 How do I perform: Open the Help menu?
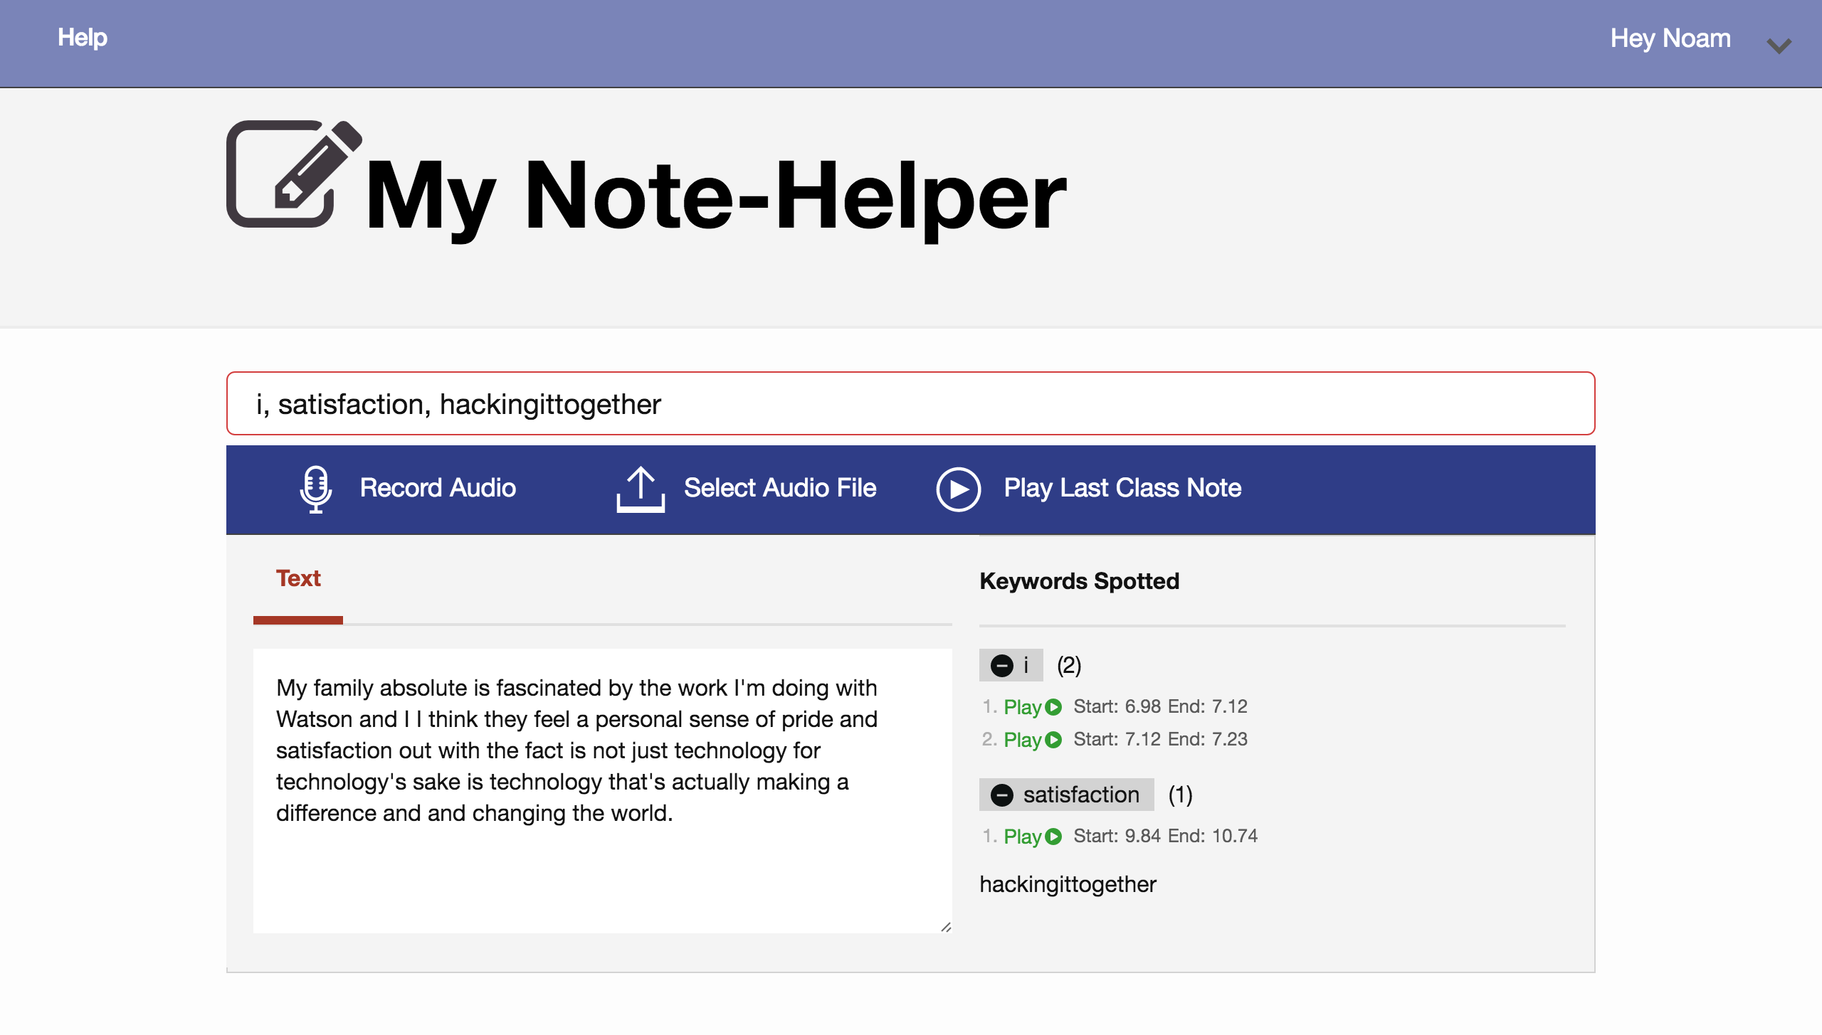point(83,37)
